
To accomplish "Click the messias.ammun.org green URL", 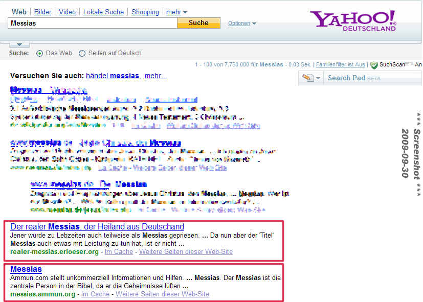I will click(x=42, y=294).
